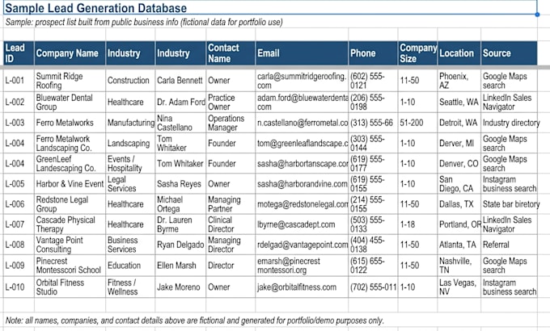Select the 'Harbor & Vine Event' cell
The width and height of the screenshot is (550, 331).
coord(70,183)
